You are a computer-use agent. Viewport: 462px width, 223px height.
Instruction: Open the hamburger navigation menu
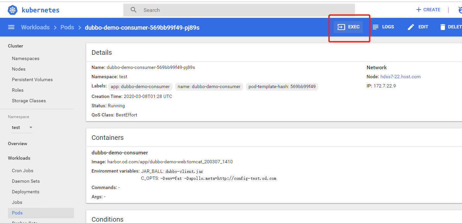11,27
